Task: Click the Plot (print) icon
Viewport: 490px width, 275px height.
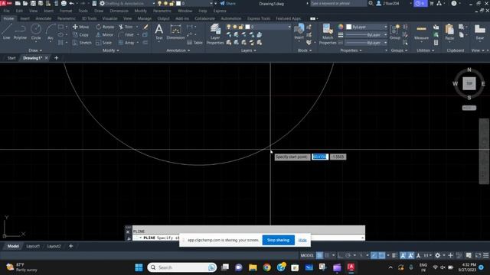Action: 64,3
